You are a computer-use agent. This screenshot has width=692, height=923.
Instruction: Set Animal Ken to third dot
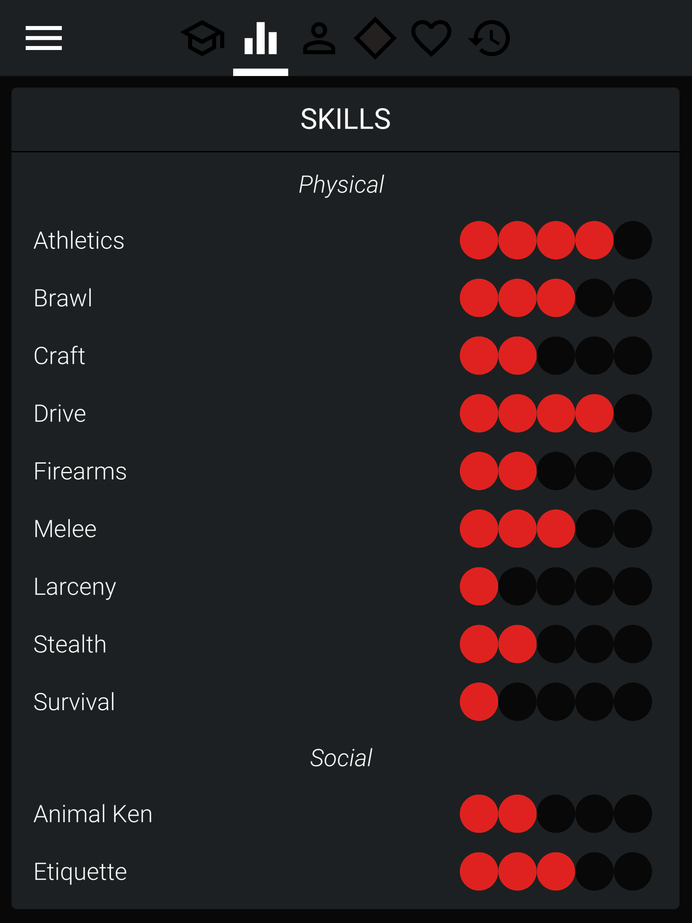pyautogui.click(x=556, y=814)
